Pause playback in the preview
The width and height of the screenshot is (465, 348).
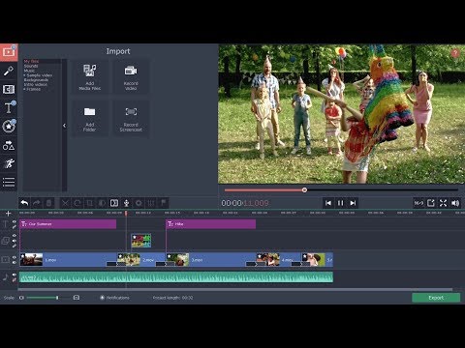[x=340, y=203]
